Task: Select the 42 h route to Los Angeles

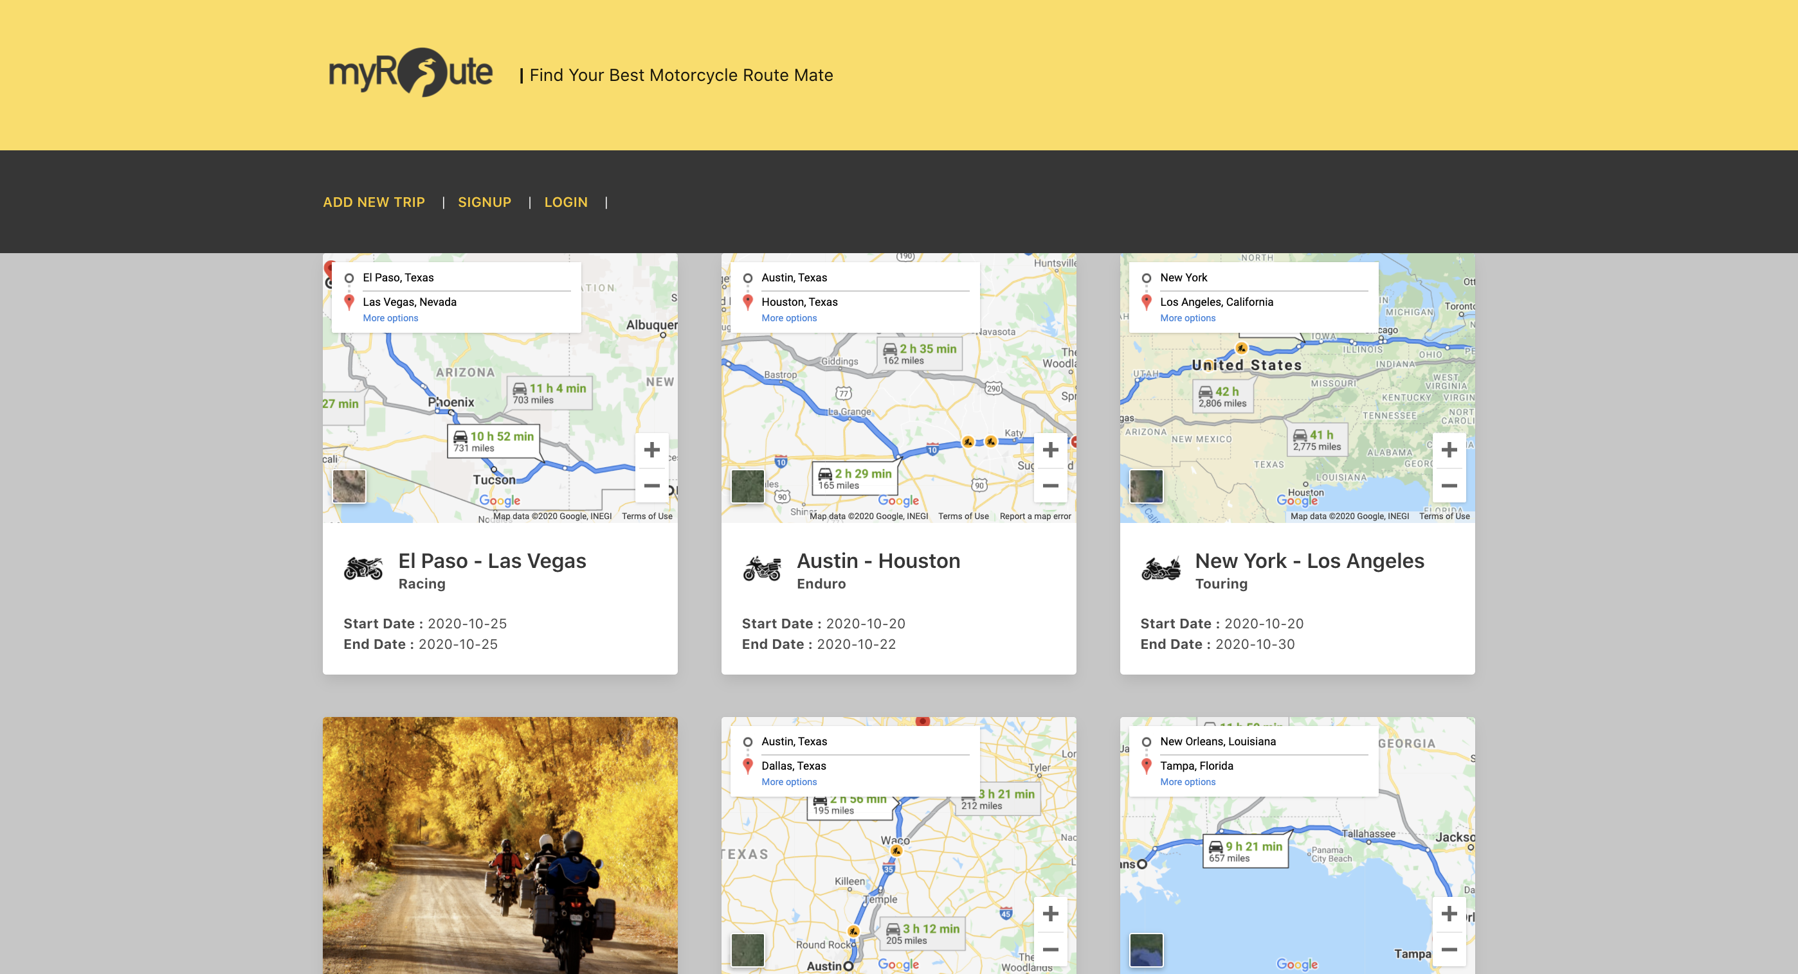Action: [1222, 396]
